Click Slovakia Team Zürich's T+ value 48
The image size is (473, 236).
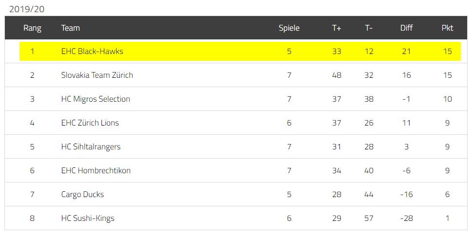(336, 75)
